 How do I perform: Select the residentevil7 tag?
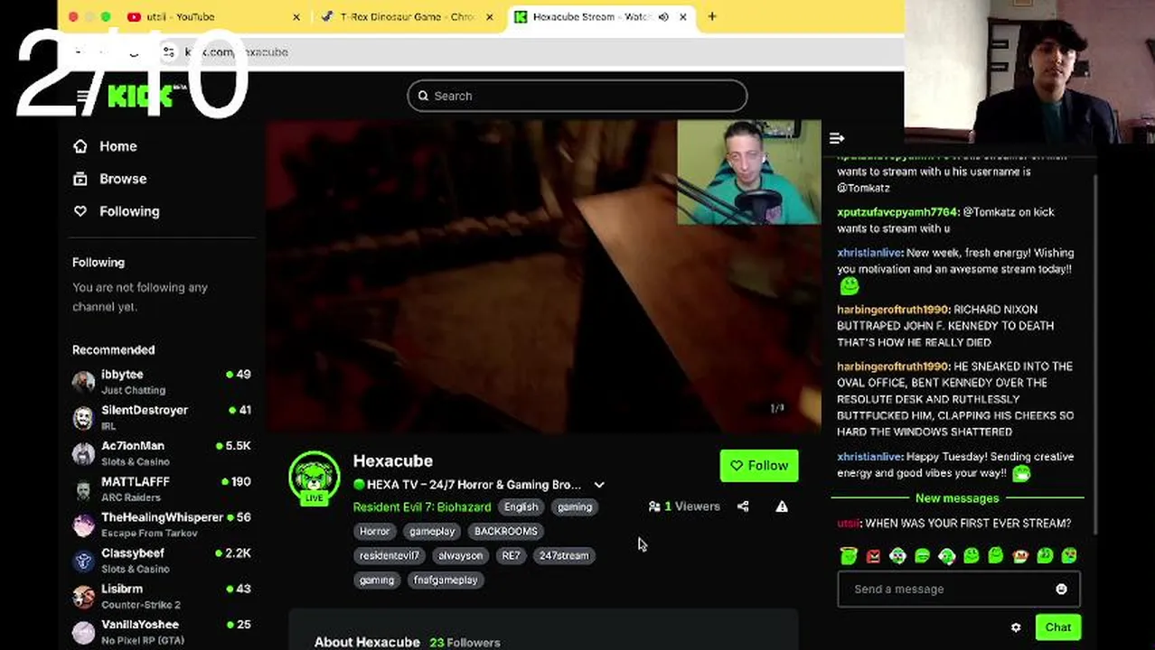(390, 556)
